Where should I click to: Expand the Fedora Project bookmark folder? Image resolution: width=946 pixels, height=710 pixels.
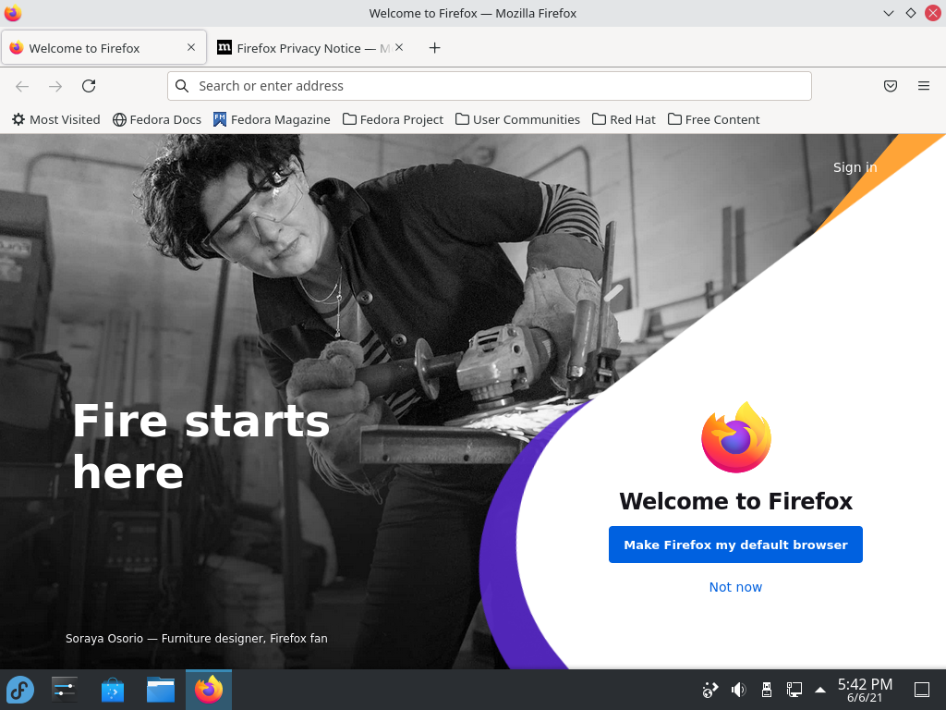coord(393,119)
